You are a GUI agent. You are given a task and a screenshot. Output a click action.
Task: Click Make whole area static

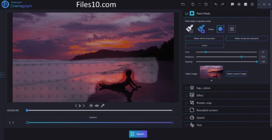click(x=204, y=39)
